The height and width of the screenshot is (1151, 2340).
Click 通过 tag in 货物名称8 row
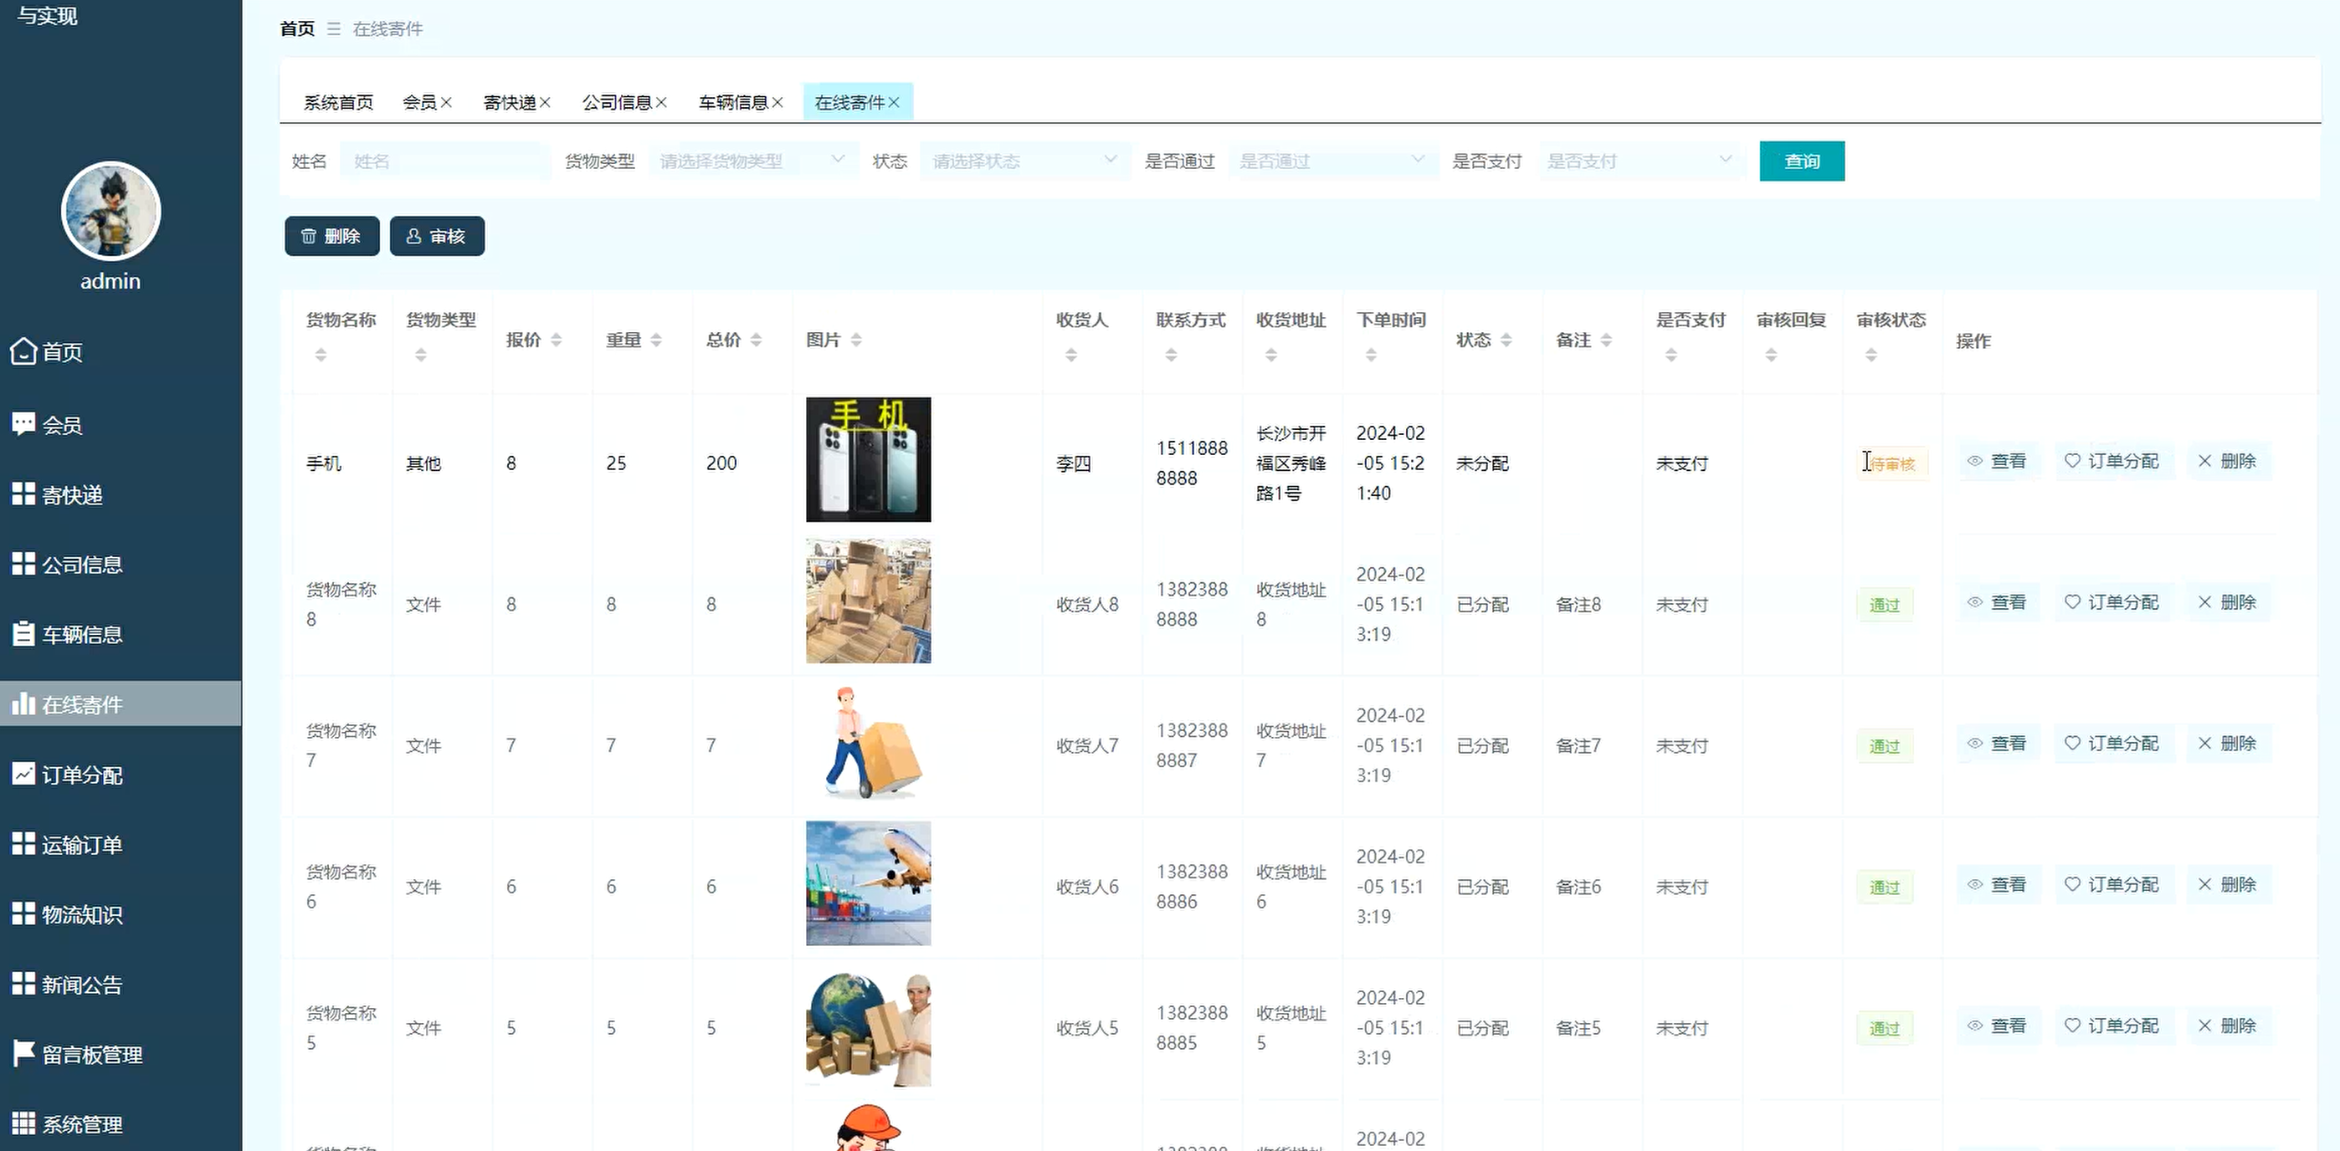(x=1885, y=605)
